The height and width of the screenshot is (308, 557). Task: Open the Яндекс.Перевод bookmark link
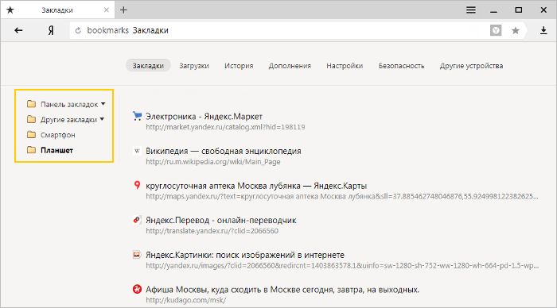click(220, 220)
